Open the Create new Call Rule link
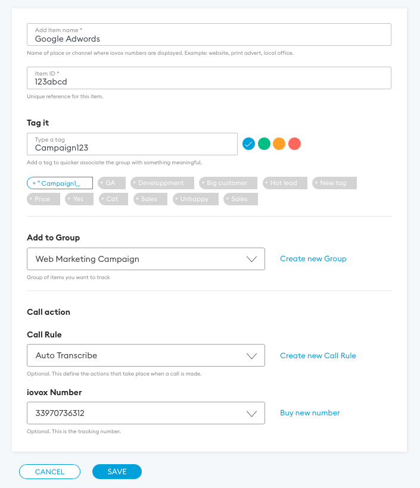This screenshot has width=420, height=488. click(x=318, y=355)
